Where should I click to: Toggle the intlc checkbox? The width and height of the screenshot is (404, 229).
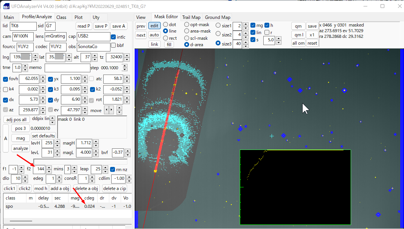[113, 37]
